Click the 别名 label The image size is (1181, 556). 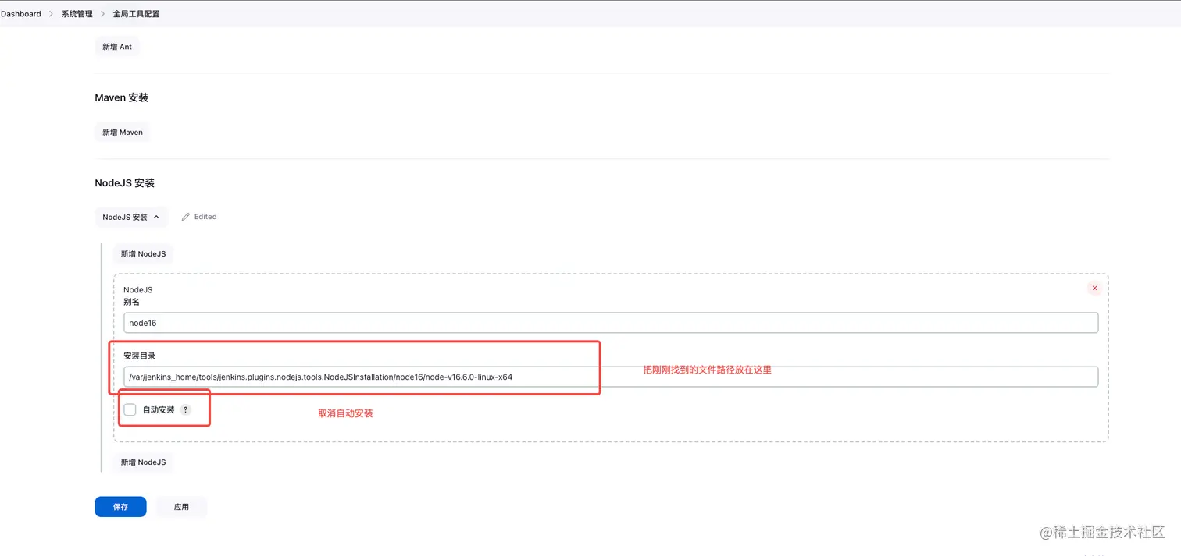click(131, 302)
